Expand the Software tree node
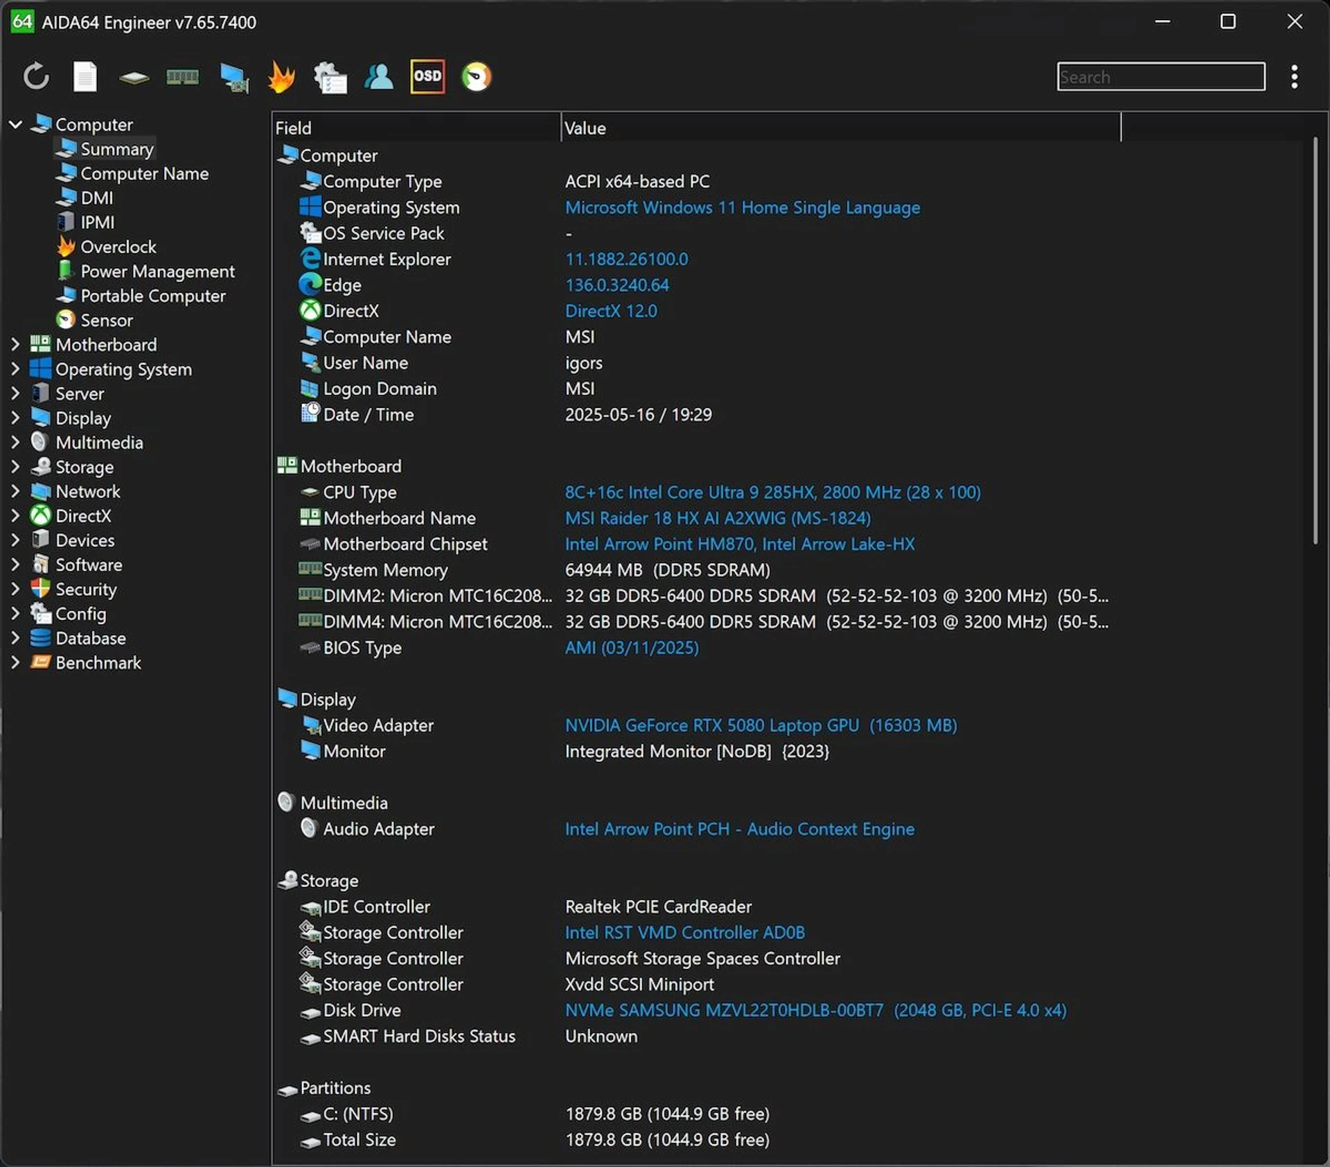The height and width of the screenshot is (1167, 1330). coord(15,564)
